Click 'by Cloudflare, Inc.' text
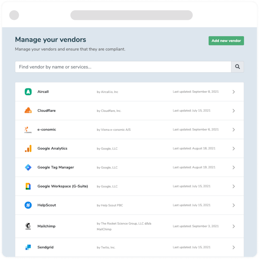The height and width of the screenshot is (259, 259). 109,111
